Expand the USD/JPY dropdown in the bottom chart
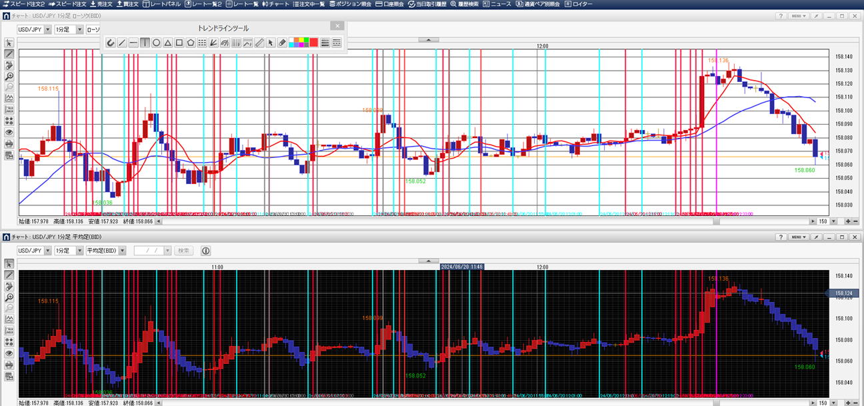864x406 pixels. pos(47,251)
